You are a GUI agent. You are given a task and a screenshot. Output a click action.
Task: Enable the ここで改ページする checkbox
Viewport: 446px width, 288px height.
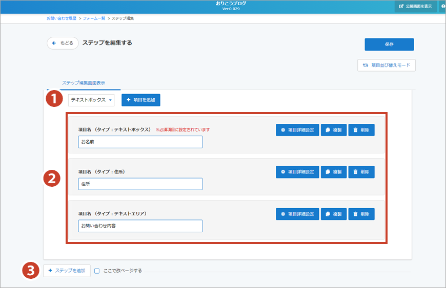coord(97,271)
